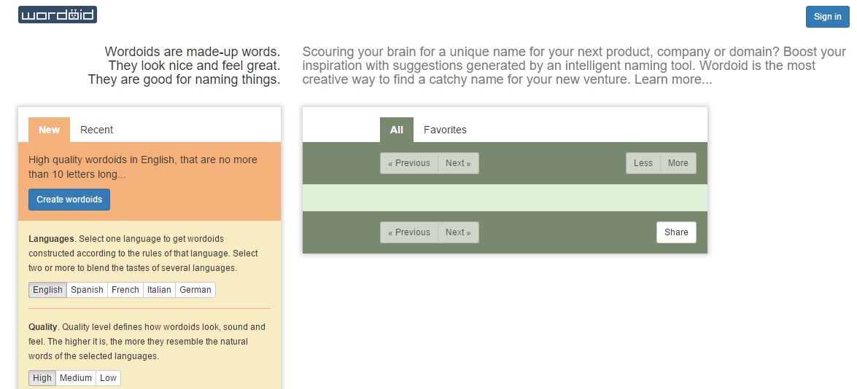857x389 pixels.
Task: Enable the Spanish language option
Action: click(x=87, y=290)
